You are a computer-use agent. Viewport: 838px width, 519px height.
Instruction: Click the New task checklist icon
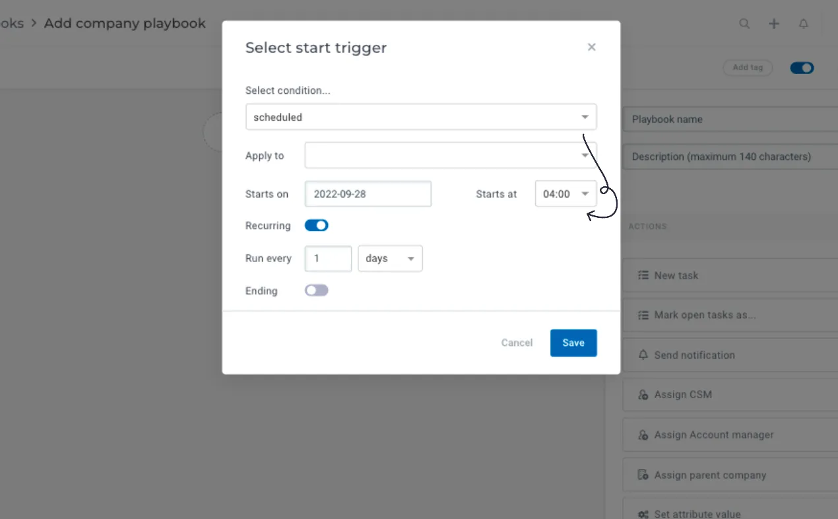coord(643,275)
